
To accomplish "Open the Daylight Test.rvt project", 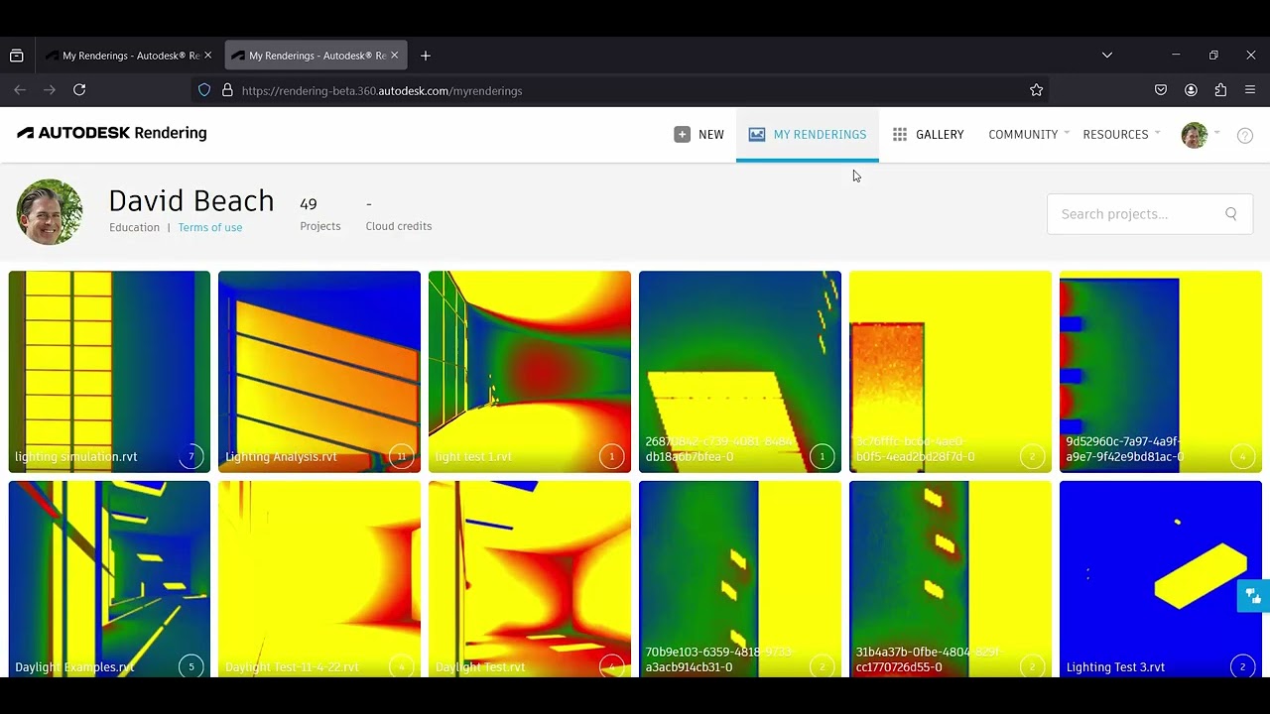I will click(530, 579).
